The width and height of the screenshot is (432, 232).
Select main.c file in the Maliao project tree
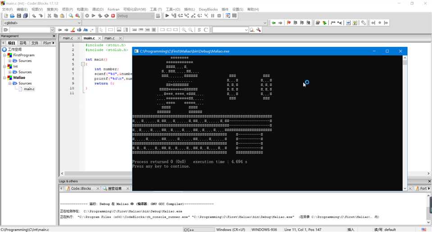[29, 89]
